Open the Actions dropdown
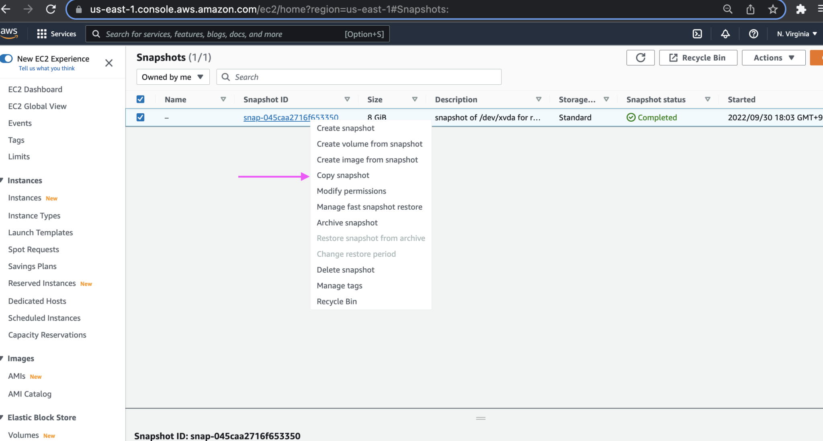Image resolution: width=823 pixels, height=441 pixels. click(x=772, y=57)
